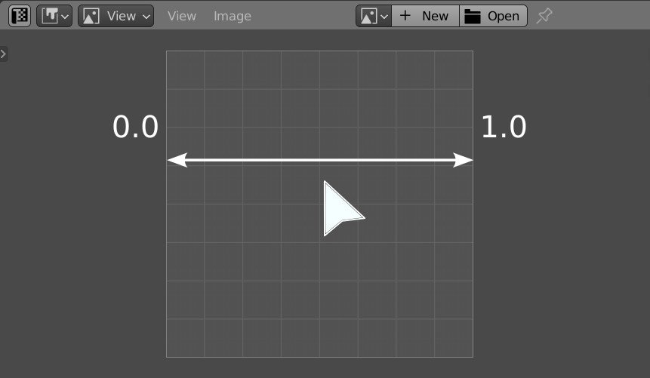Click the right arrowhead of the horizontal arrow
The height and width of the screenshot is (378, 650).
[464, 160]
